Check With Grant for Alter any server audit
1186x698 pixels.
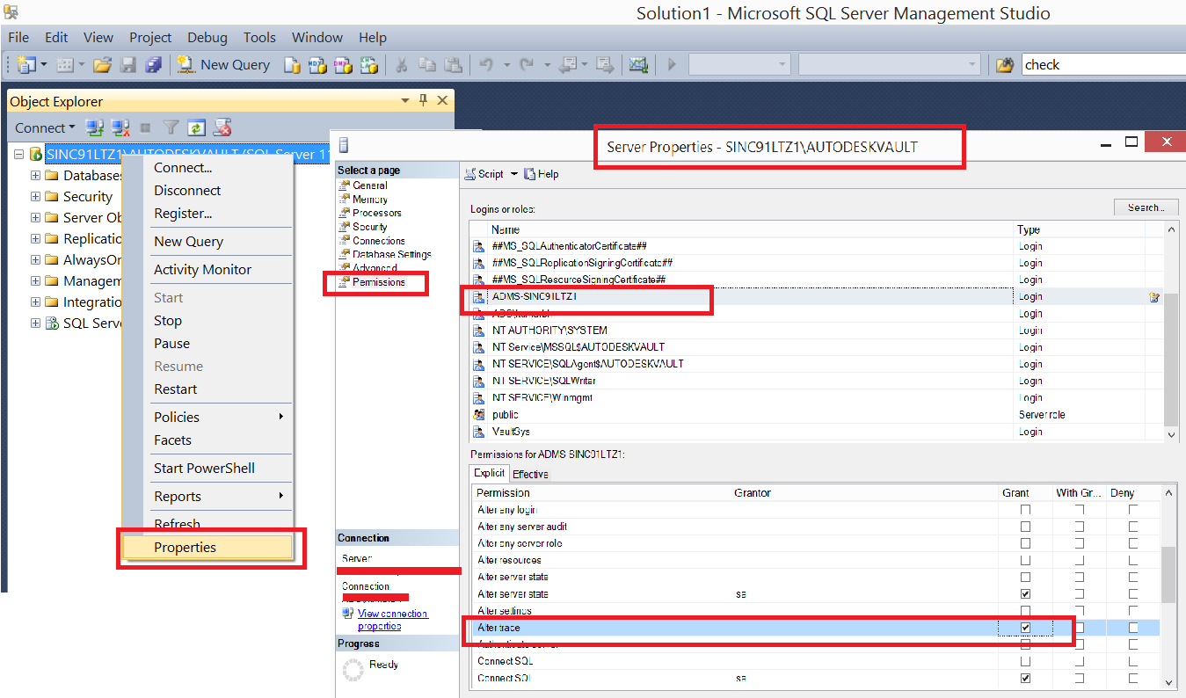tap(1079, 527)
